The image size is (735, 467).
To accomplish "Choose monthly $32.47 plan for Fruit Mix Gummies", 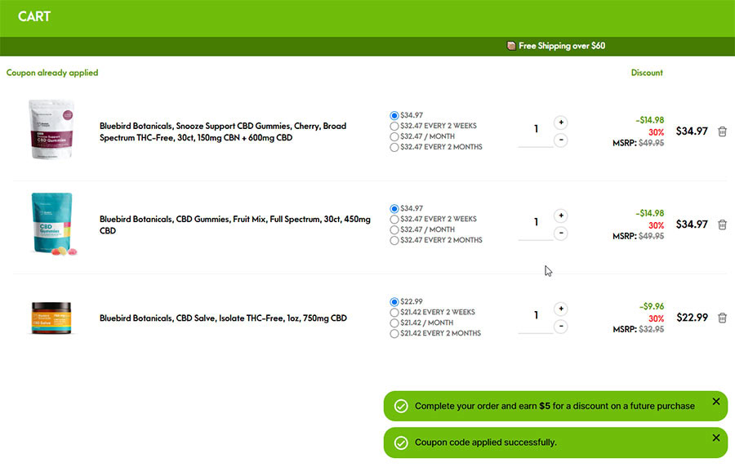I will [x=394, y=230].
